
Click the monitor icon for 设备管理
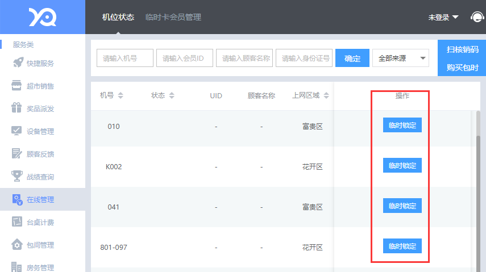(16, 131)
